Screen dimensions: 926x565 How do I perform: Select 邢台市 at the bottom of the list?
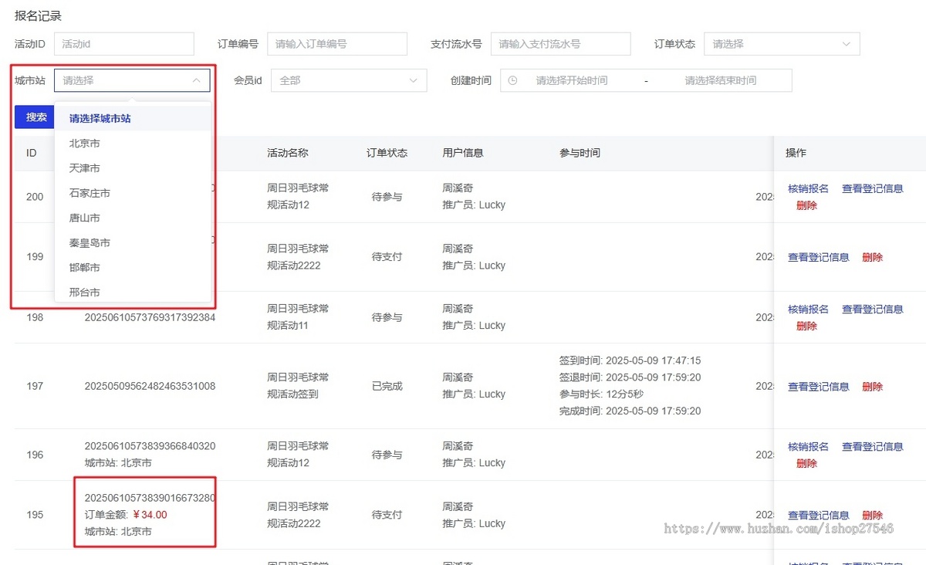click(x=83, y=292)
